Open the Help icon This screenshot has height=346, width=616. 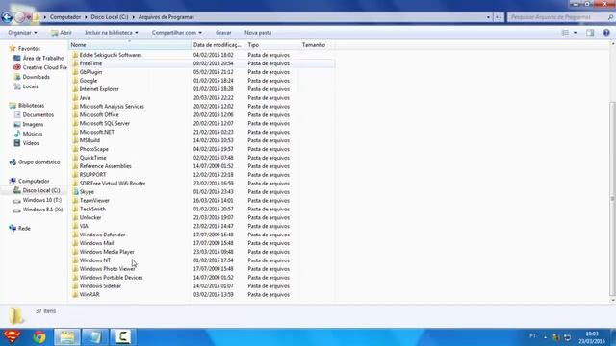(x=606, y=33)
